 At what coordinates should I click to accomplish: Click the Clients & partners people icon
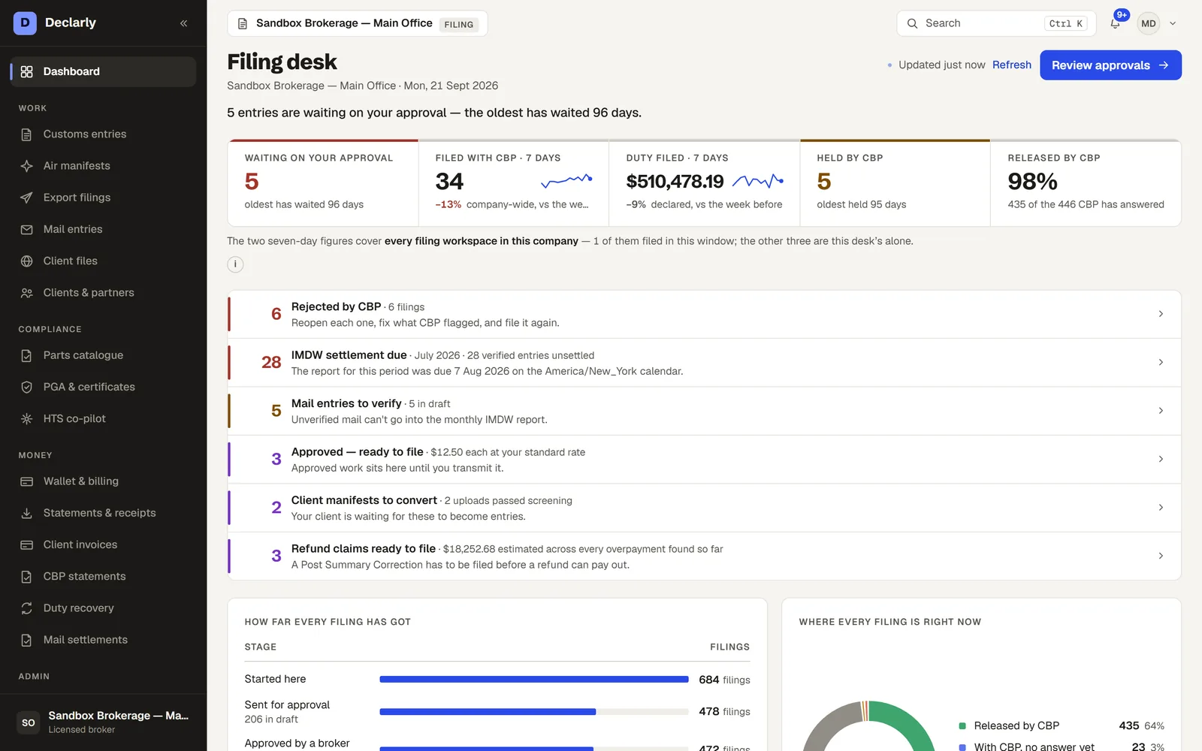coord(26,293)
